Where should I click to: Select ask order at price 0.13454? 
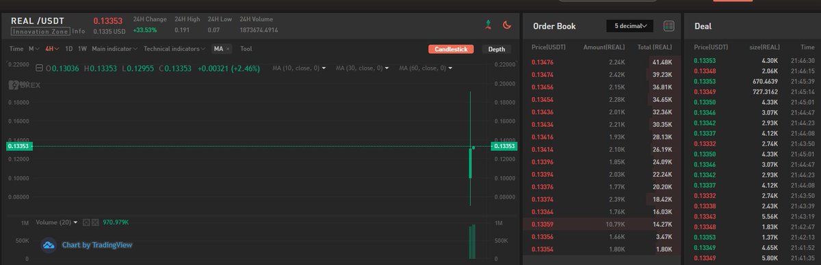tap(602, 100)
